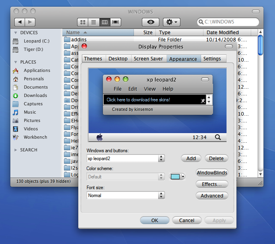The height and width of the screenshot is (244, 275).
Task: Close the Display Properties dialog with red button
Action: (84, 46)
